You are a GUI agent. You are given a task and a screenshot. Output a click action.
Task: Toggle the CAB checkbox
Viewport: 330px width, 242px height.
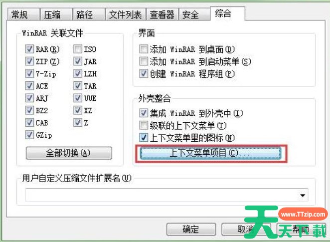[29, 122]
